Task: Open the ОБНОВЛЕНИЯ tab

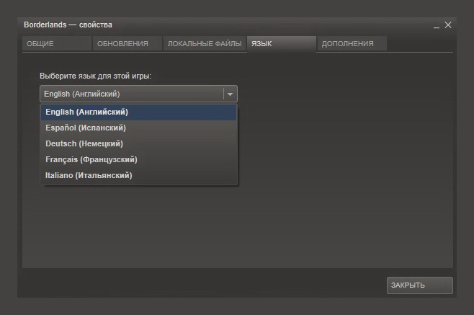Action: point(127,44)
